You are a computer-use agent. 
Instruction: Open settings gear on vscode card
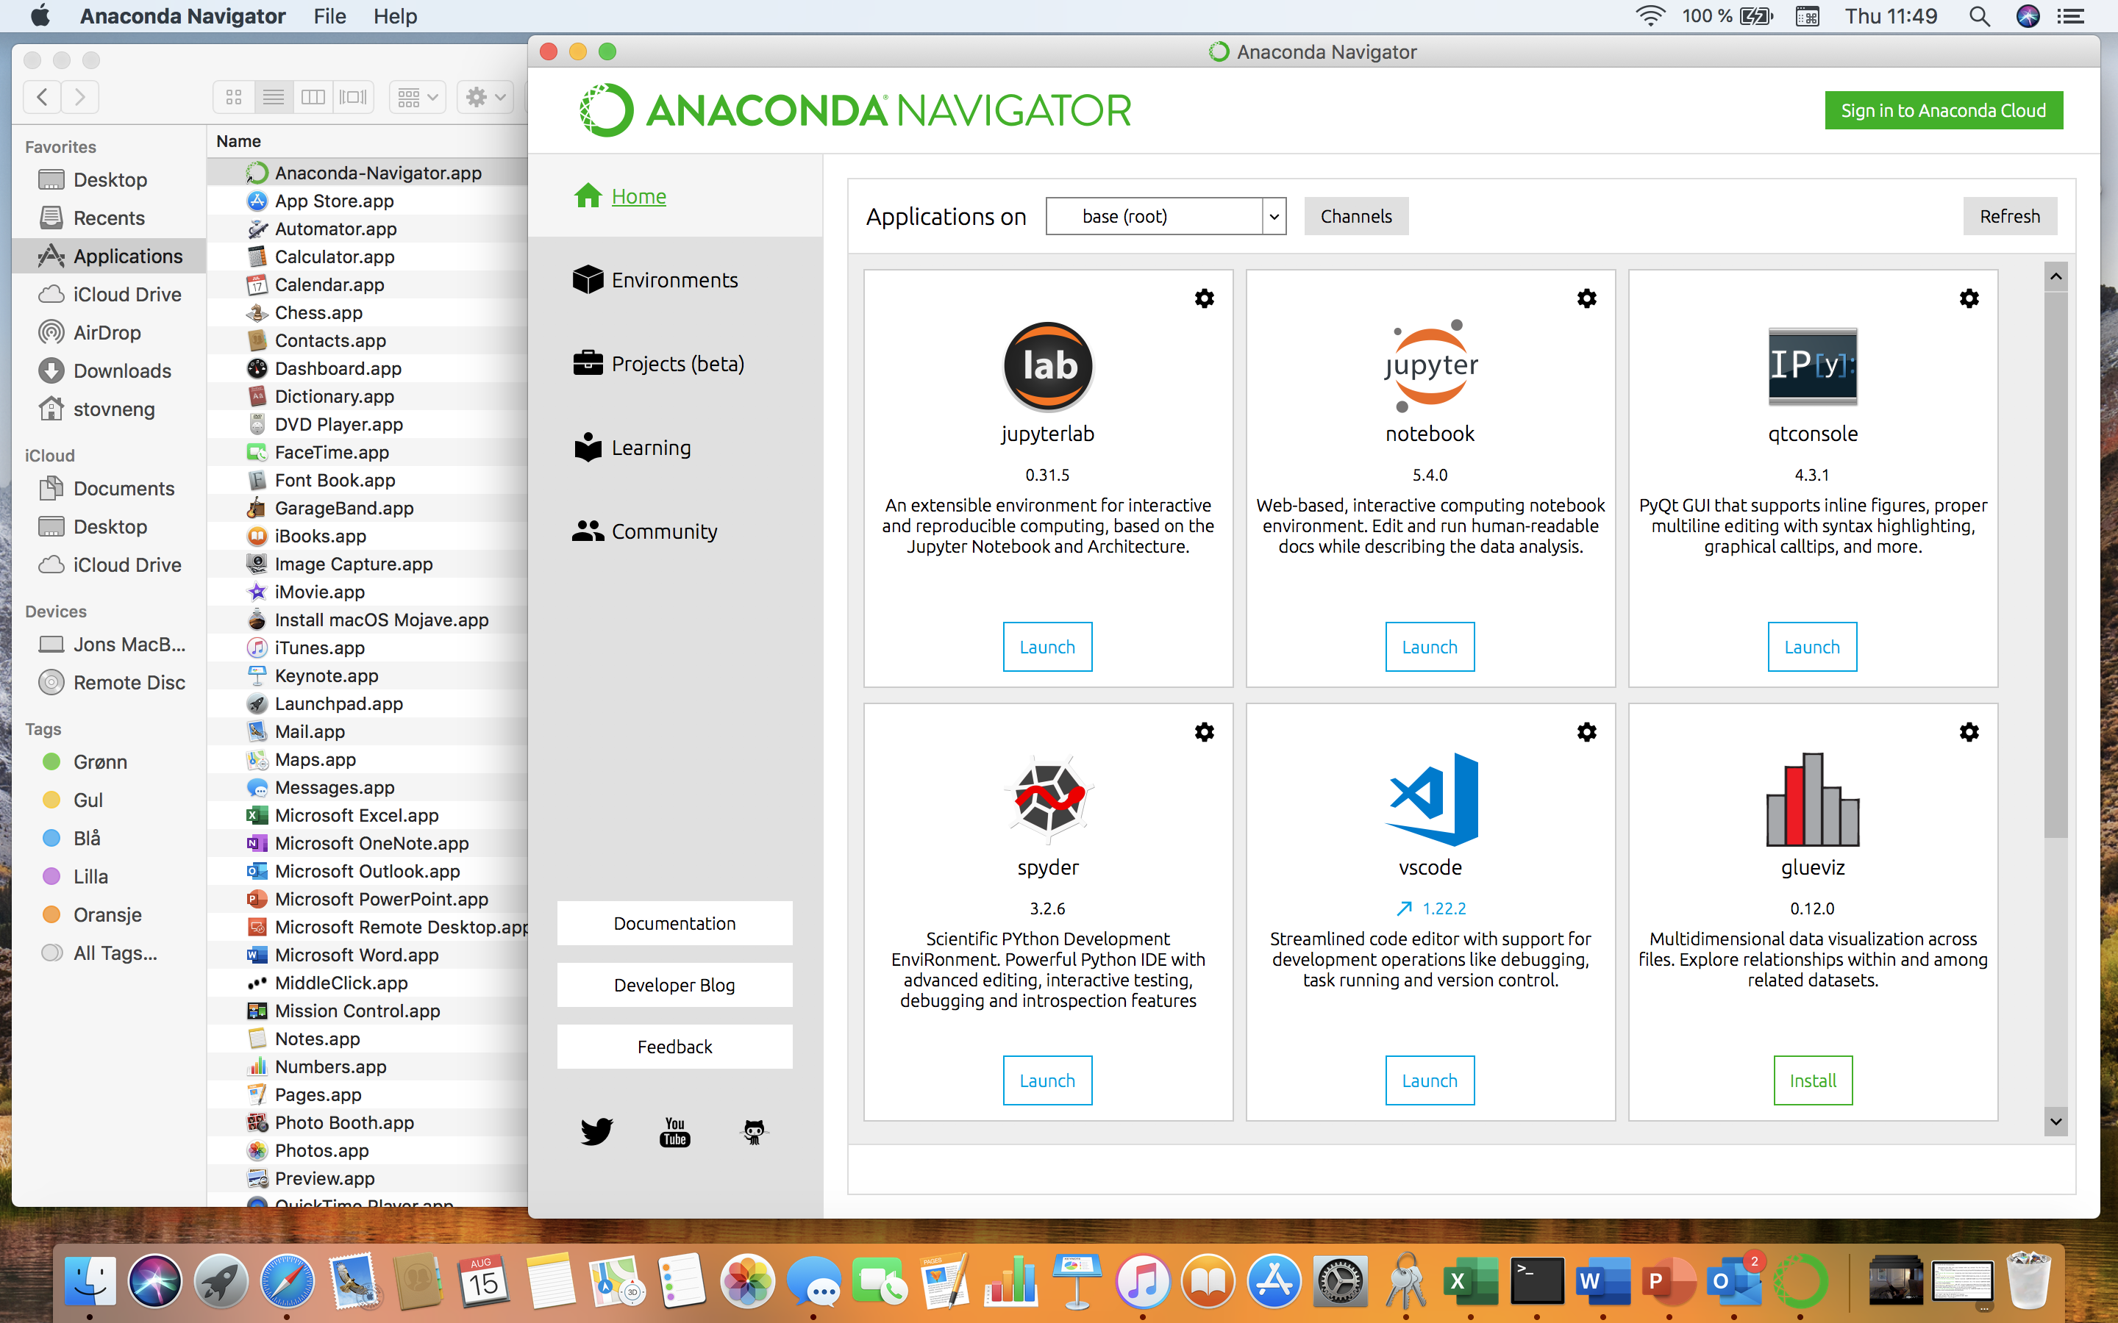tap(1587, 731)
